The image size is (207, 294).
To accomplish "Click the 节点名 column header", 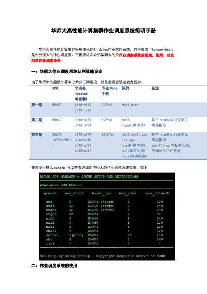I will pyautogui.click(x=81, y=93).
